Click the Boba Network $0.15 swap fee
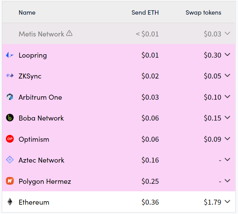 [x=212, y=118]
